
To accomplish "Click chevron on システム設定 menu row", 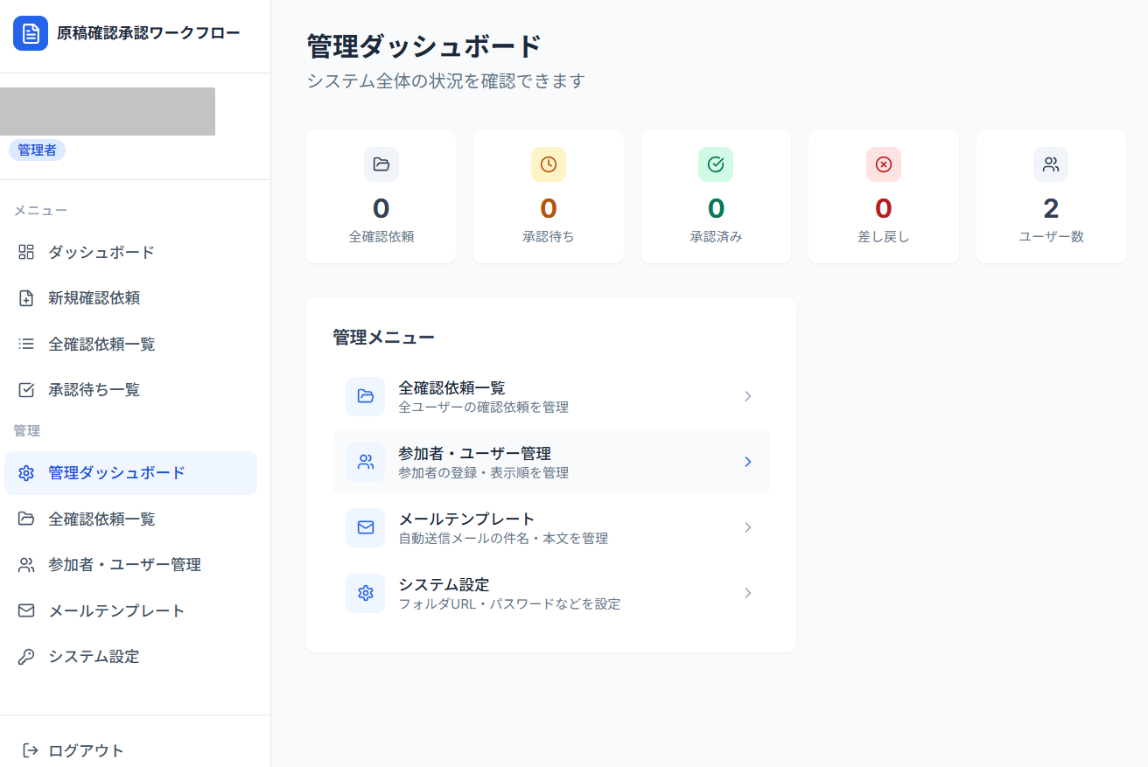I will pyautogui.click(x=748, y=593).
